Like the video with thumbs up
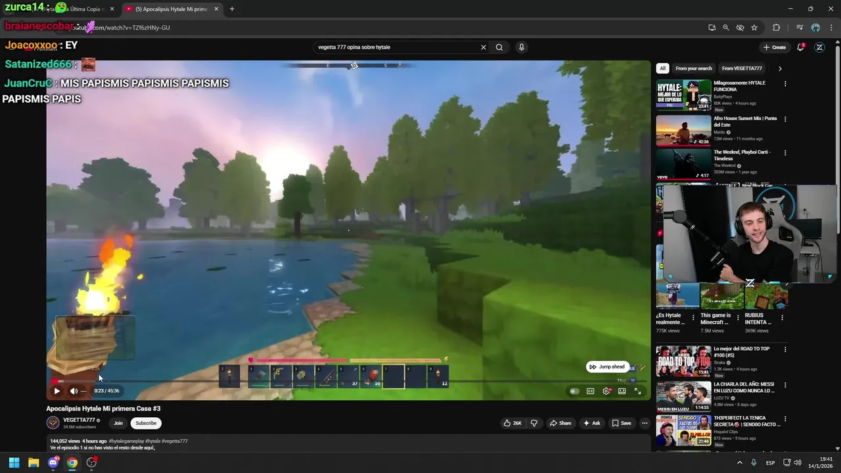The image size is (841, 473). pos(512,423)
